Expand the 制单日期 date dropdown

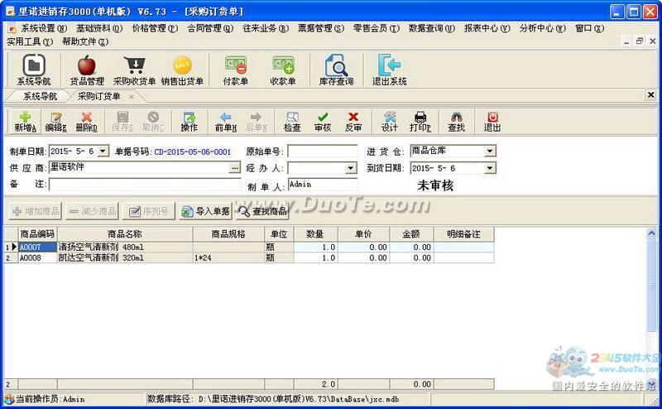(x=103, y=151)
